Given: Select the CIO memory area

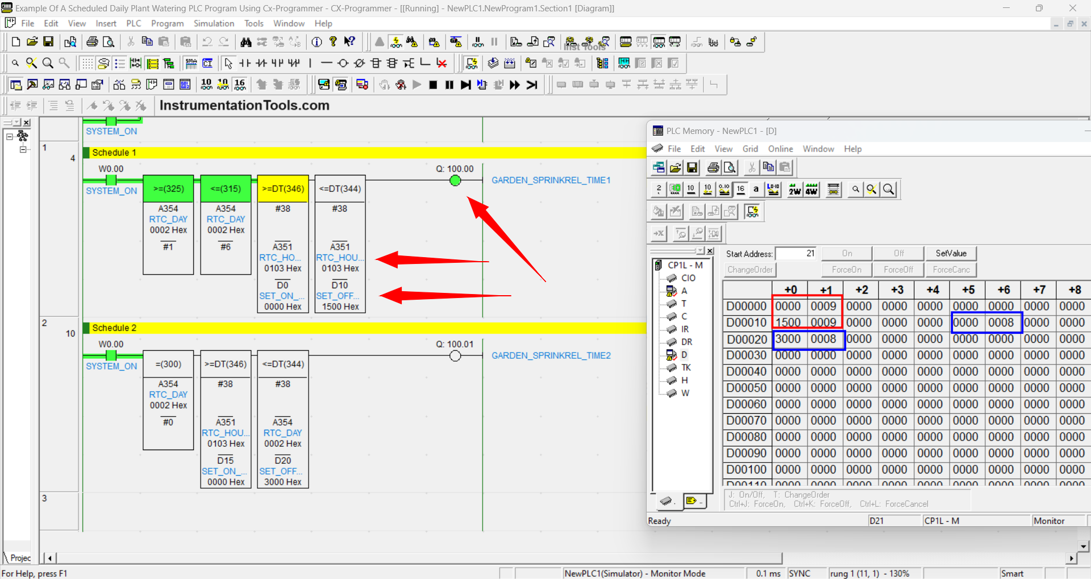Looking at the screenshot, I should click(x=688, y=278).
